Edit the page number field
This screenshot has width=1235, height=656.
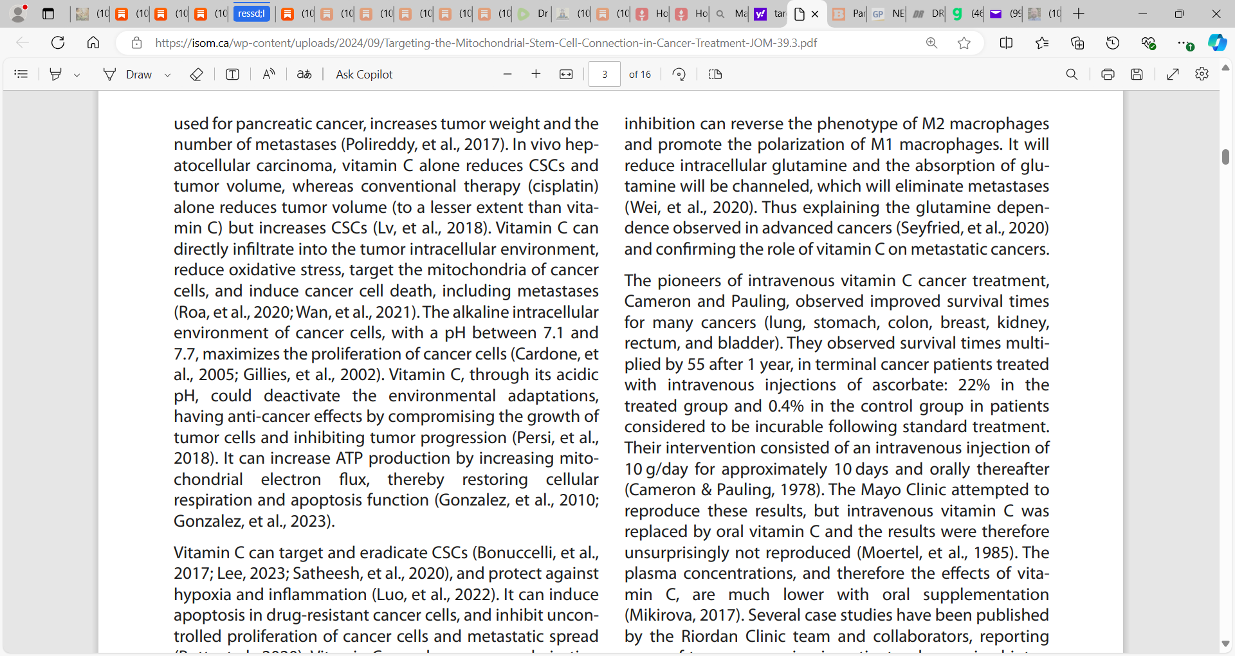point(605,75)
